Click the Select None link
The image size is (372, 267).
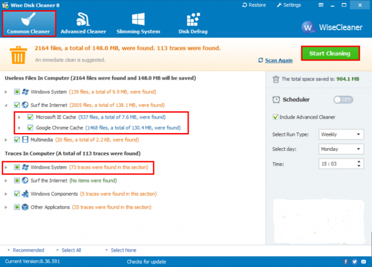pos(123,250)
